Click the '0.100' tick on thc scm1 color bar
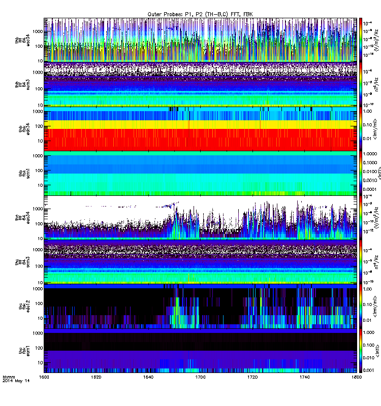 369,345
